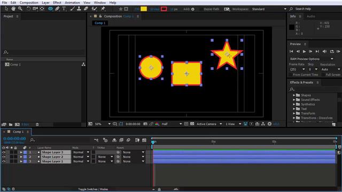Select the Eraser tool
Screen dimensions: 342x192
point(86,9)
